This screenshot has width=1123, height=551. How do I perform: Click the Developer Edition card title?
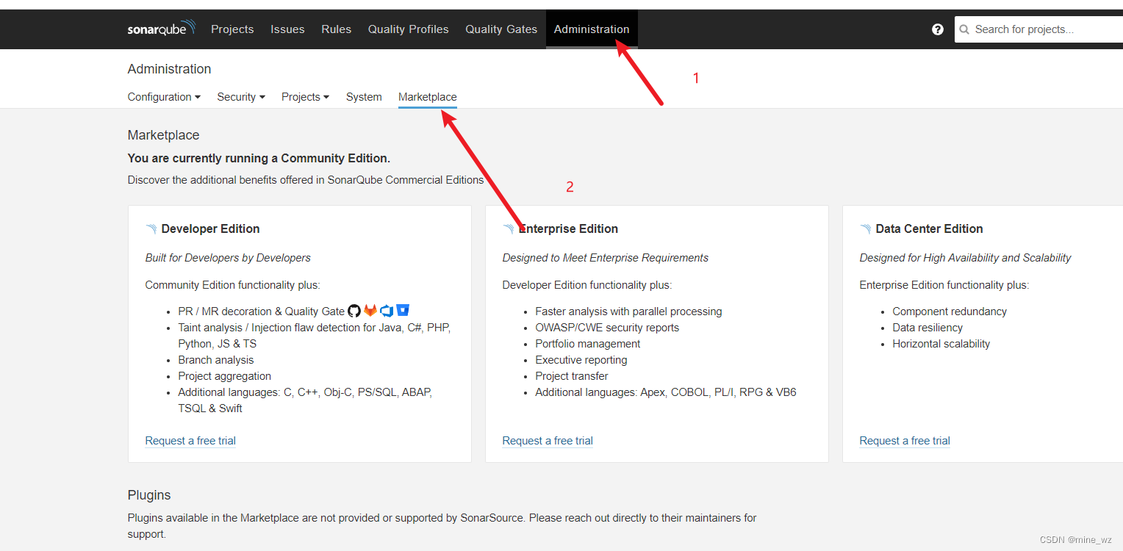(x=210, y=229)
